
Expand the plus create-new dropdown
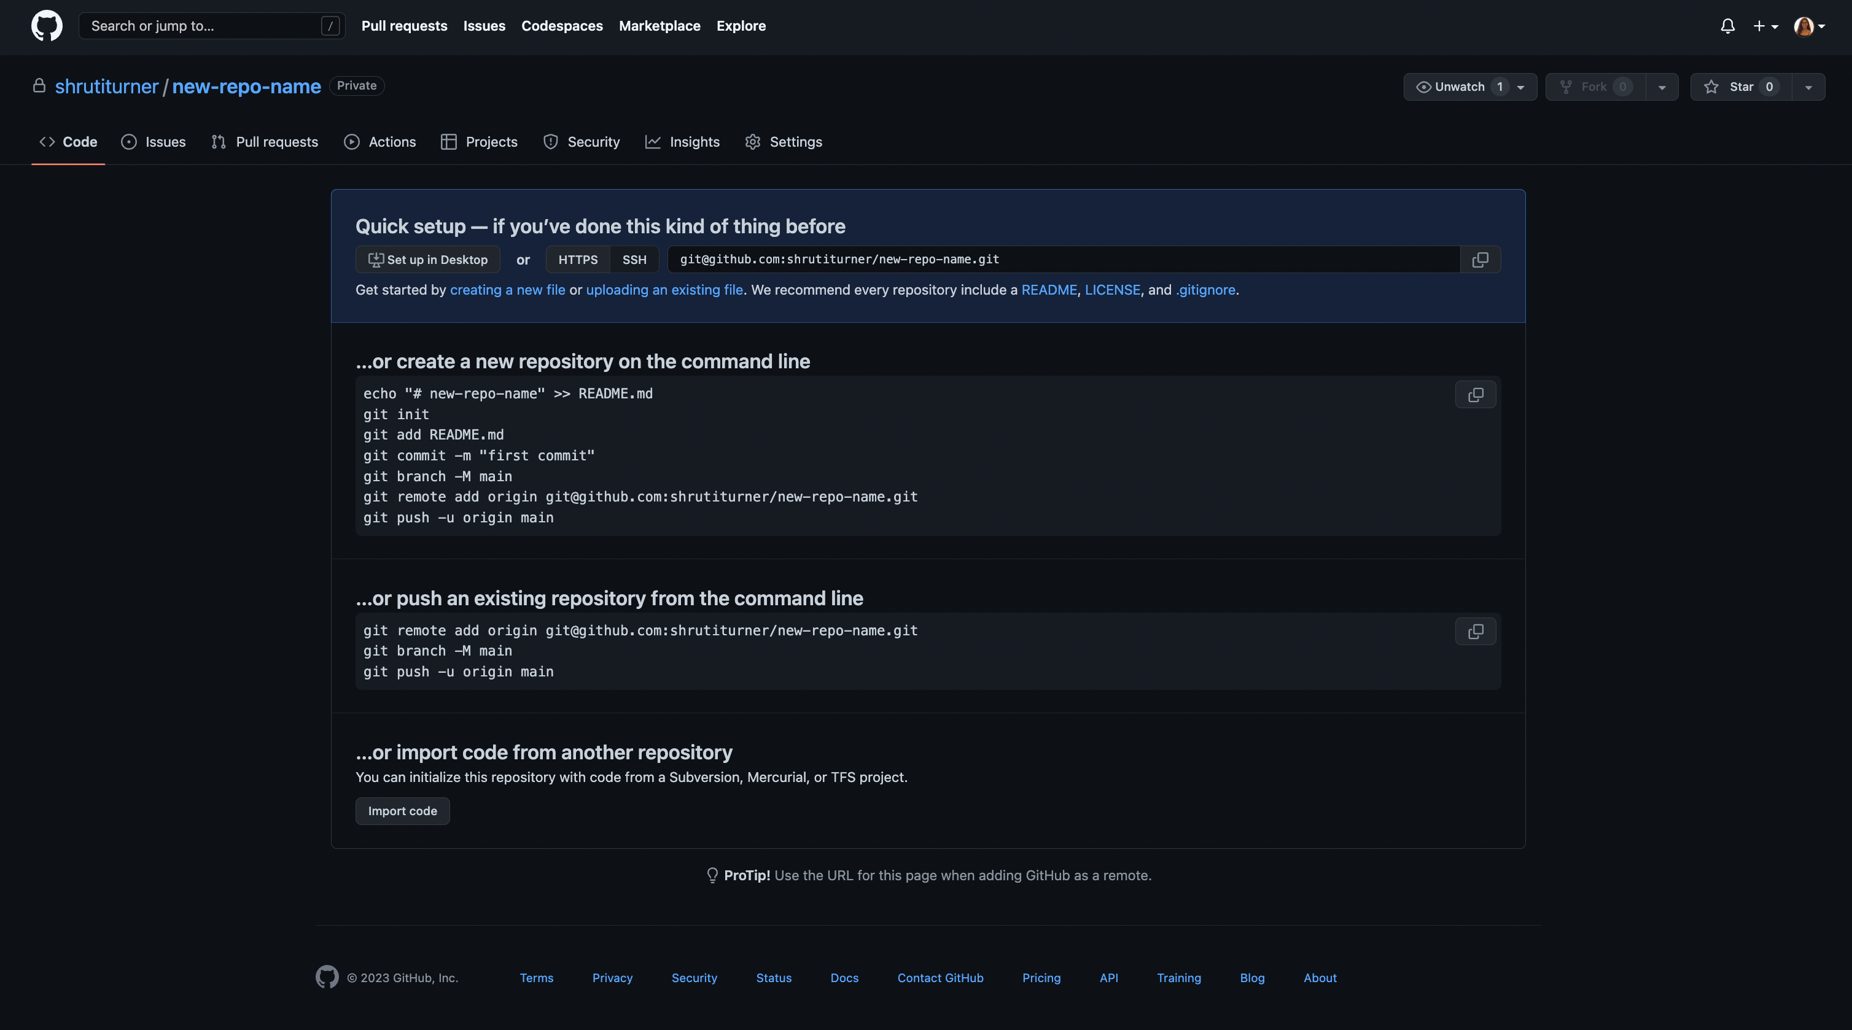(1765, 26)
